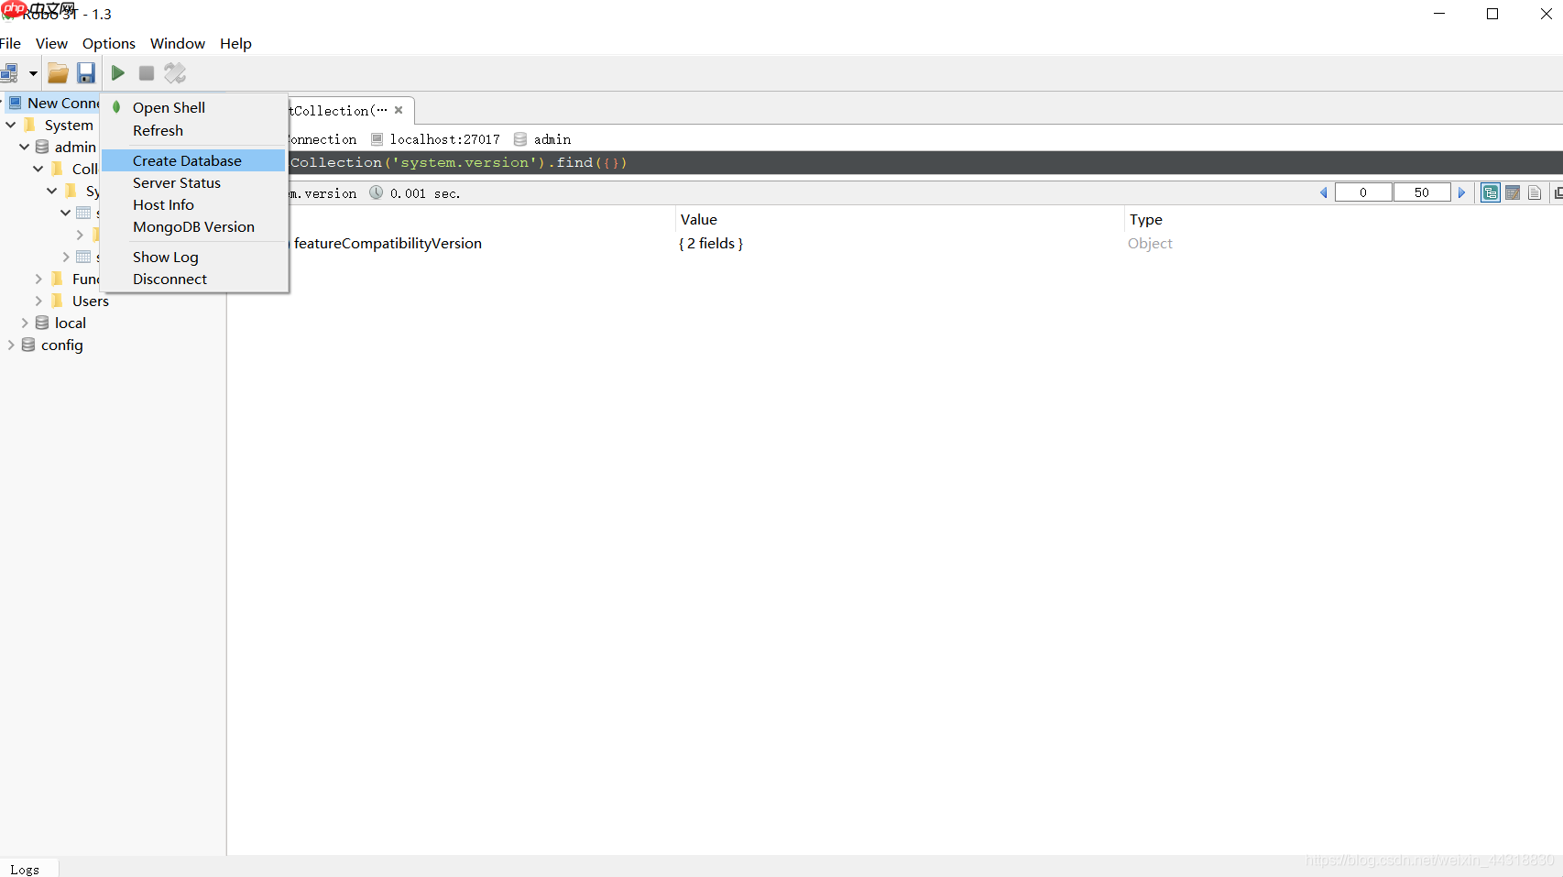Image resolution: width=1563 pixels, height=877 pixels.
Task: Click the config database cylinder icon
Action: coord(28,345)
